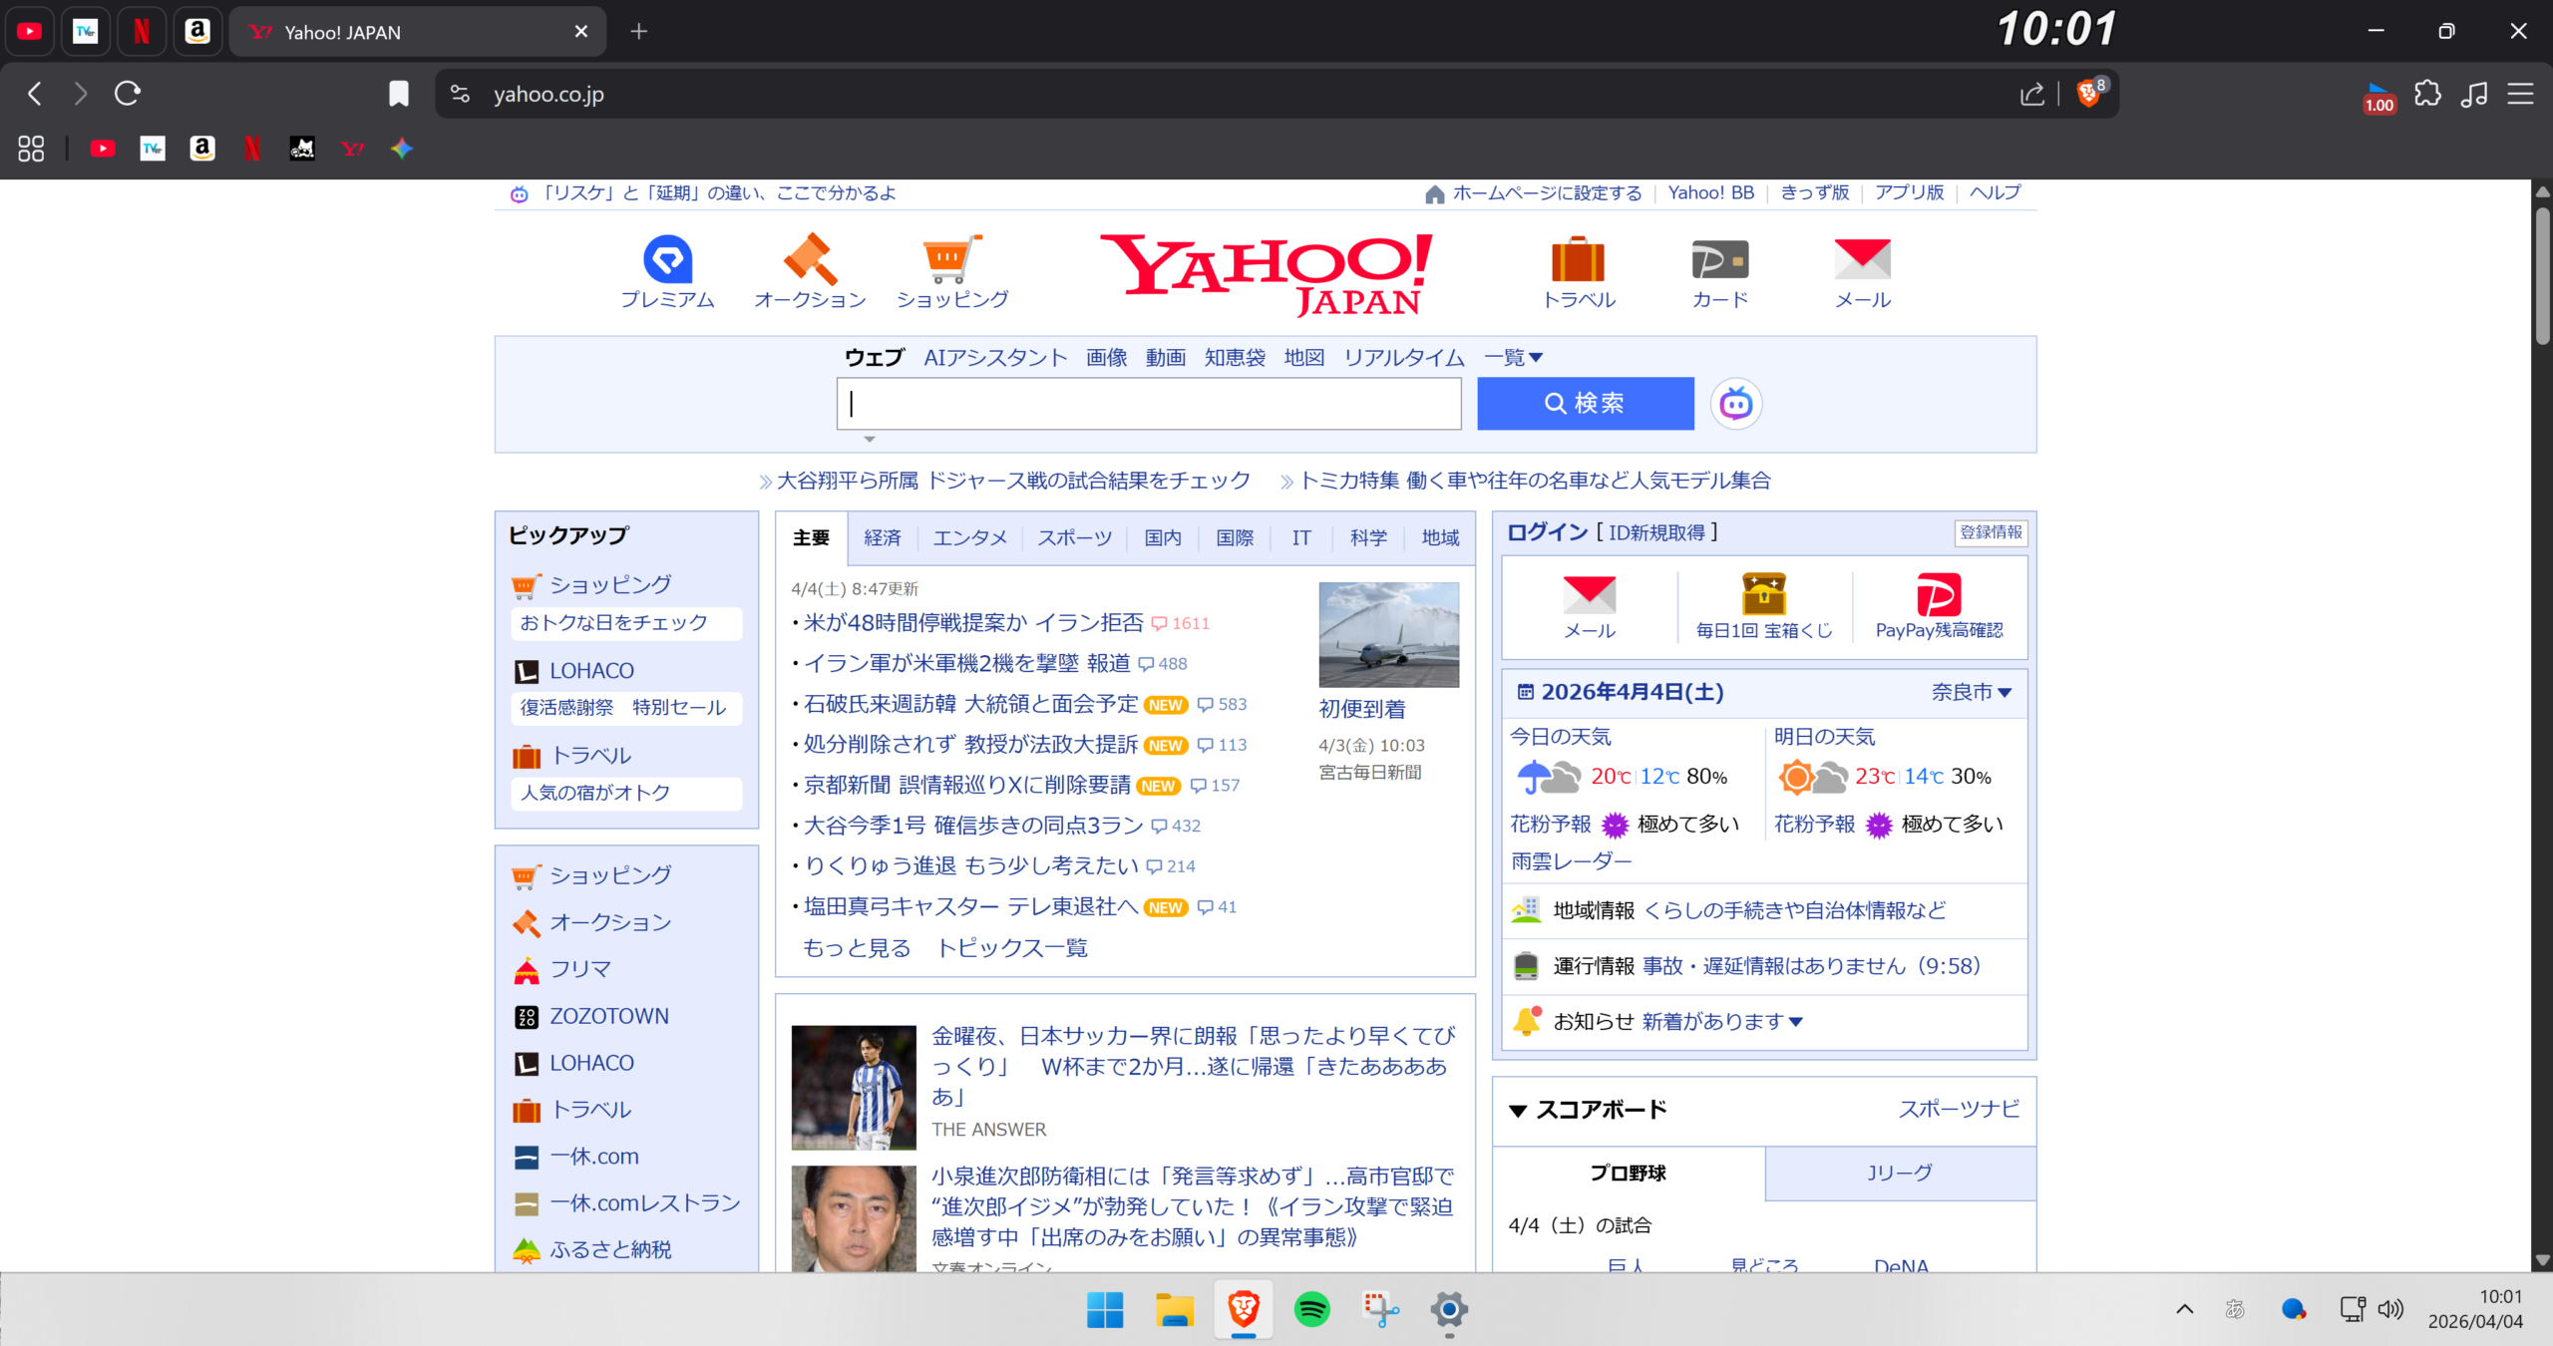Switch to the スポーツ news tab
Screen dimensions: 2553x1346
(x=1074, y=538)
